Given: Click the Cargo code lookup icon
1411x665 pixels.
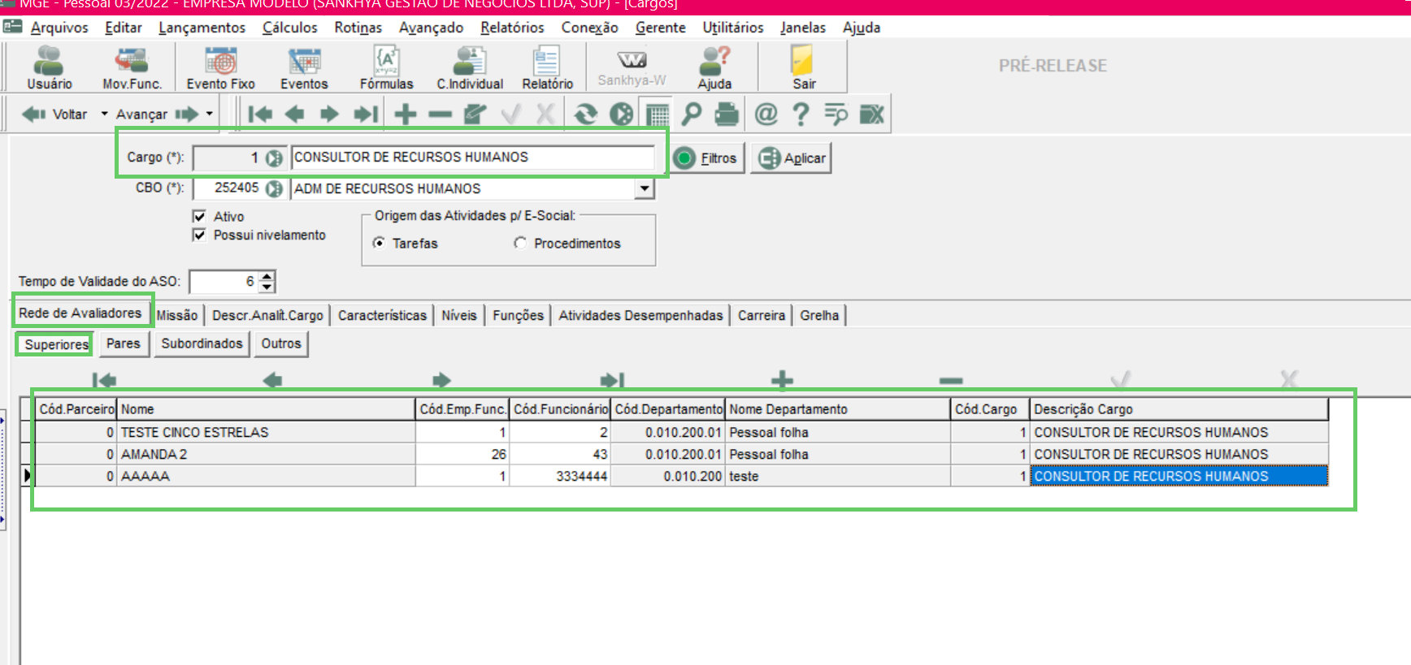Looking at the screenshot, I should [275, 158].
